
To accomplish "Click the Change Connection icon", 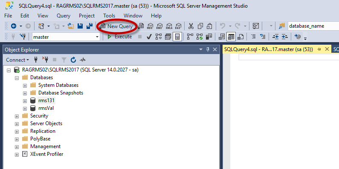I will [x=23, y=37].
